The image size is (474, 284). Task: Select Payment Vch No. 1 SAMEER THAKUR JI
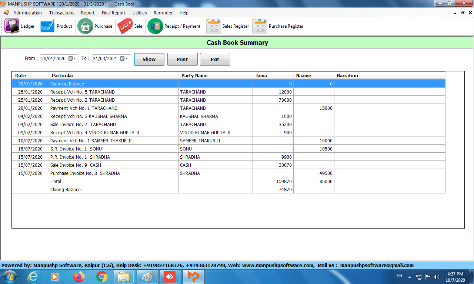(228, 141)
